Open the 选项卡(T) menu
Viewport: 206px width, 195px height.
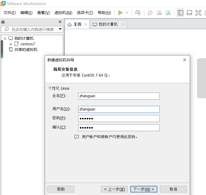pyautogui.click(x=85, y=13)
